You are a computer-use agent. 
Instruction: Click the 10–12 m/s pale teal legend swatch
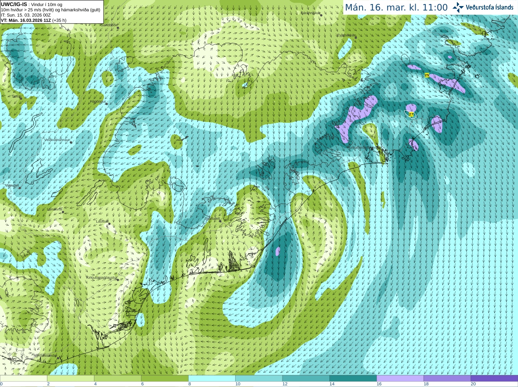pos(259,379)
